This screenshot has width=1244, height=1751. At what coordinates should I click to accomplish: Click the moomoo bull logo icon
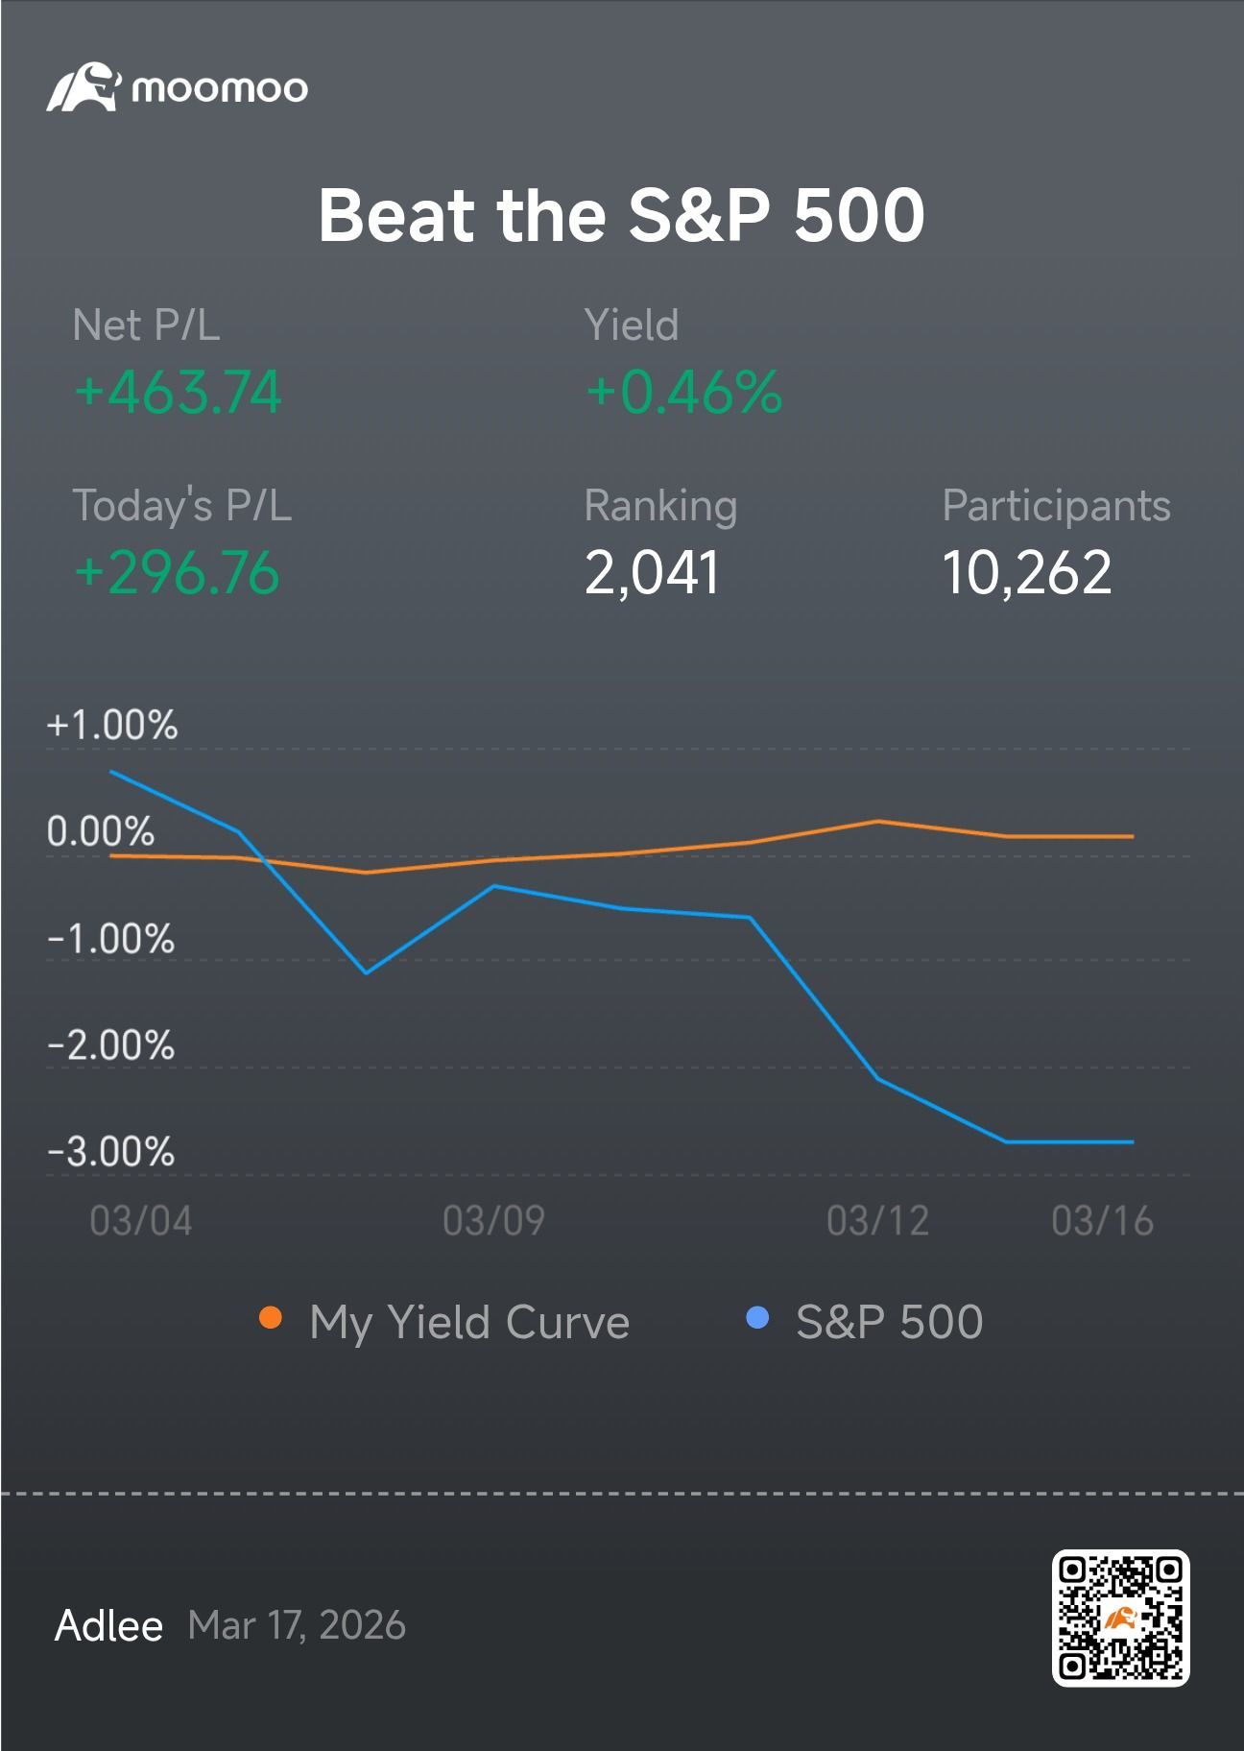pos(83,87)
